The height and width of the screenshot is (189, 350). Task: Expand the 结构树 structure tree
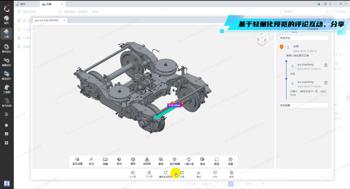(x=147, y=161)
